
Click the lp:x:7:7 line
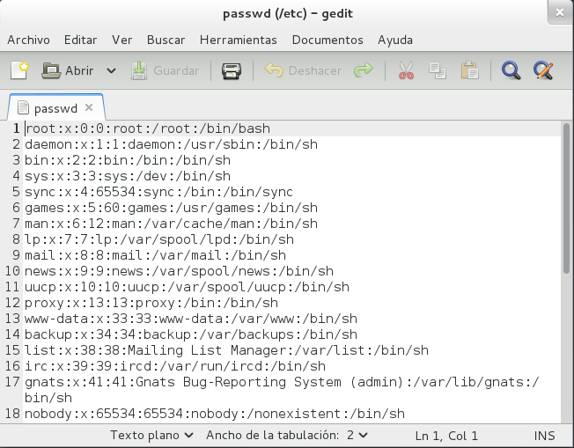[x=159, y=239]
